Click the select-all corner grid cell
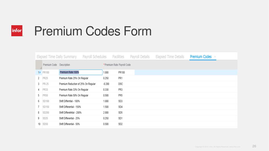This screenshot has width=269, height=151. (39, 65)
